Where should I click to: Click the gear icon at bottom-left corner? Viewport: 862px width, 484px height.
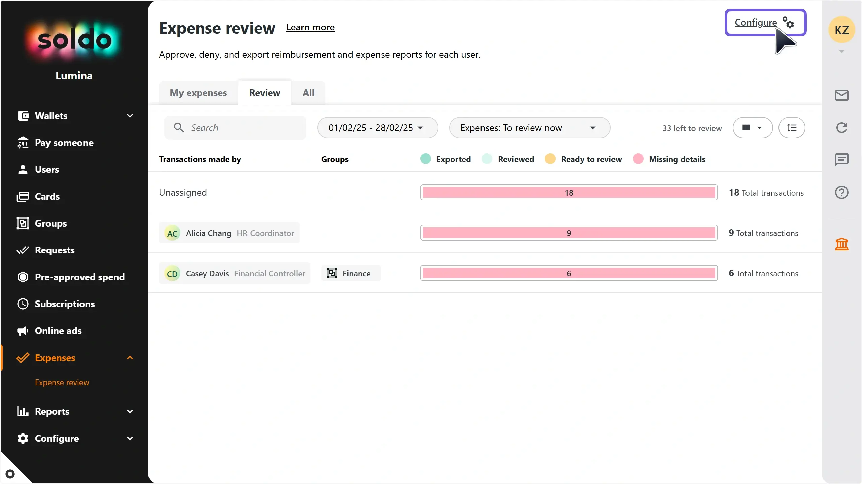pos(10,474)
